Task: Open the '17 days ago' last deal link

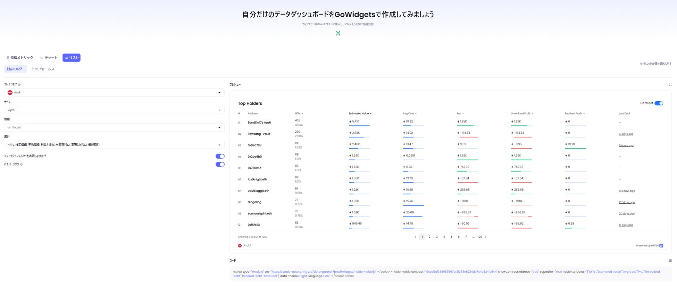Action: click(626, 225)
